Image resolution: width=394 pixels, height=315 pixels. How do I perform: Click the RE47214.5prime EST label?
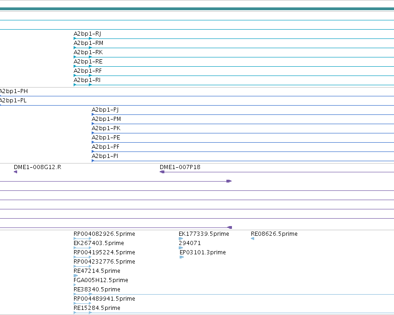coord(97,271)
